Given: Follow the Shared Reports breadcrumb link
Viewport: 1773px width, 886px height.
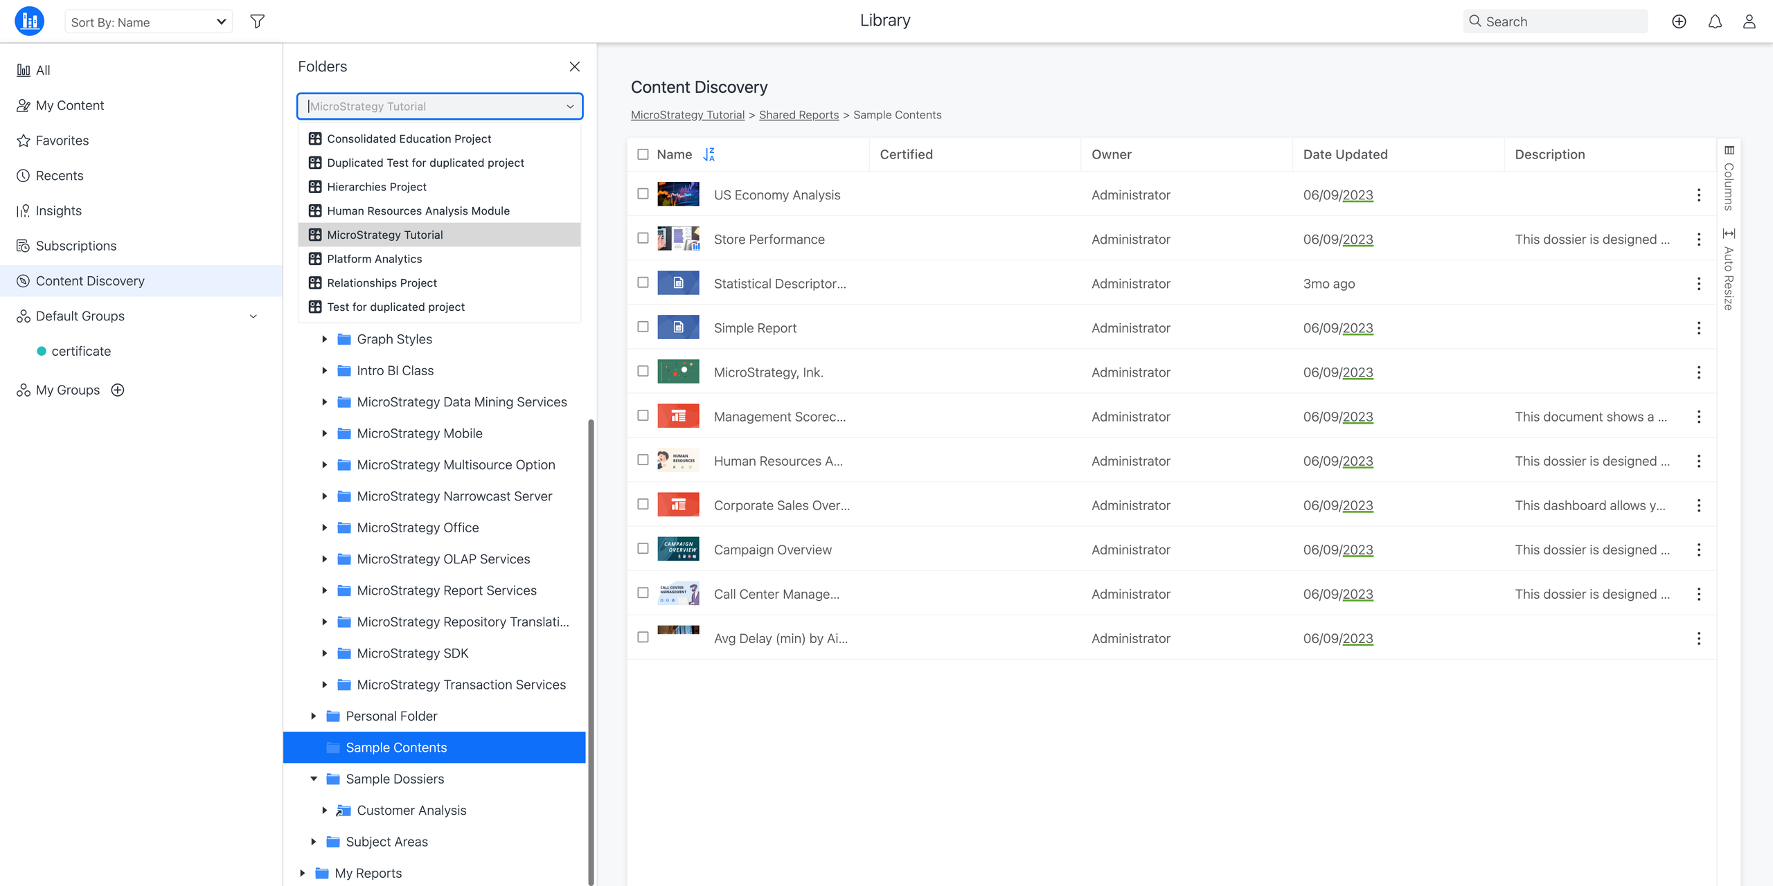Looking at the screenshot, I should tap(799, 115).
